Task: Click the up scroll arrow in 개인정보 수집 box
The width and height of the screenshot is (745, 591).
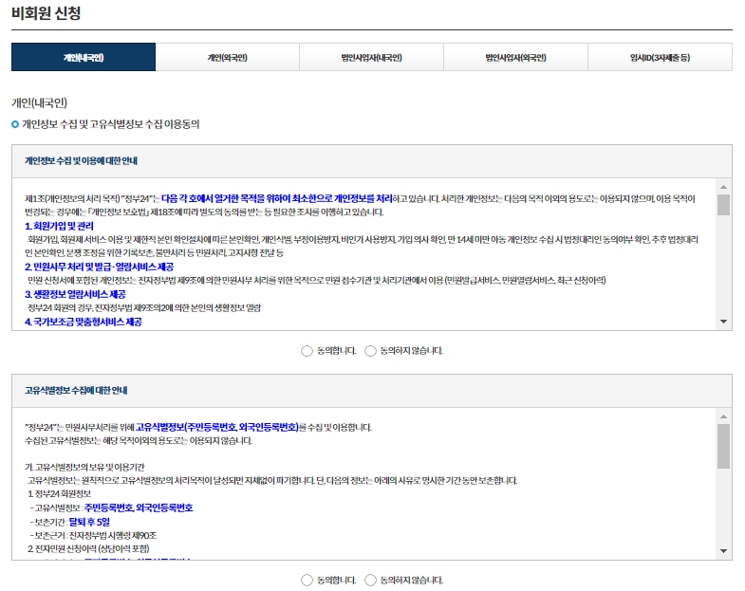Action: click(723, 187)
